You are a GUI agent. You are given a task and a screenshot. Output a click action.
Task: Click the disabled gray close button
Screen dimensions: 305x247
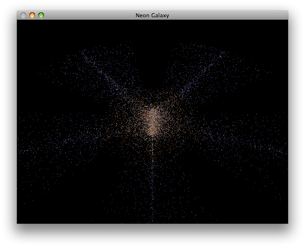click(x=23, y=15)
